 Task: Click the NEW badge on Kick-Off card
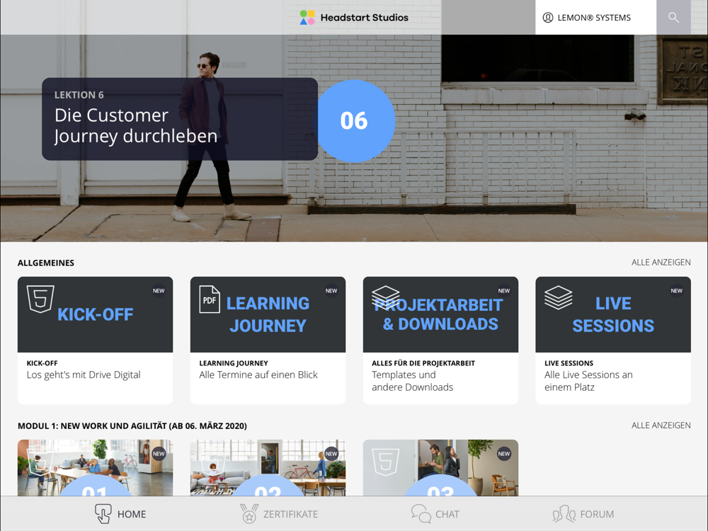(159, 291)
